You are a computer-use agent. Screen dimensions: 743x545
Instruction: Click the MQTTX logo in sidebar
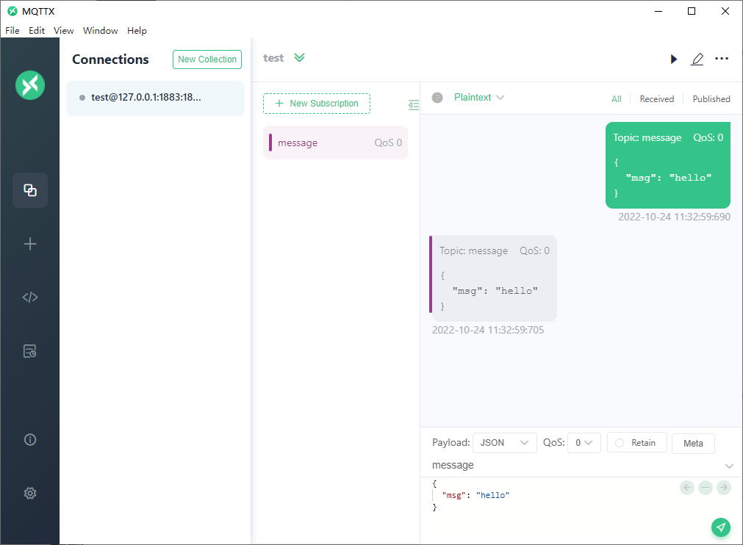pyautogui.click(x=30, y=85)
